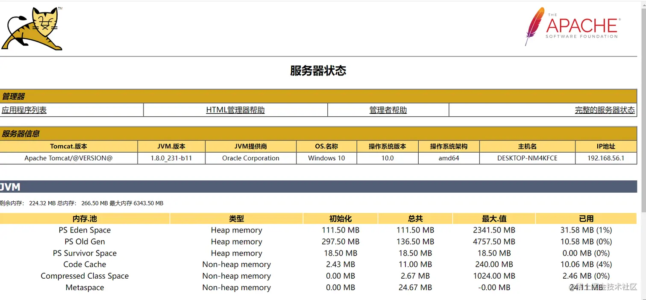Image resolution: width=646 pixels, height=300 pixels.
Task: Click the PS Eden Space row name
Action: pyautogui.click(x=85, y=230)
